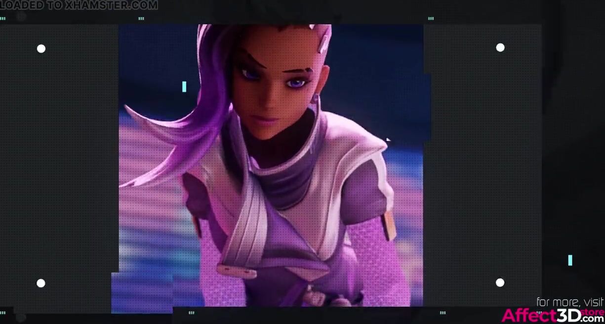Click cyan vertical bar above "for more, visit"
Image resolution: width=605 pixels, height=324 pixels.
click(570, 260)
